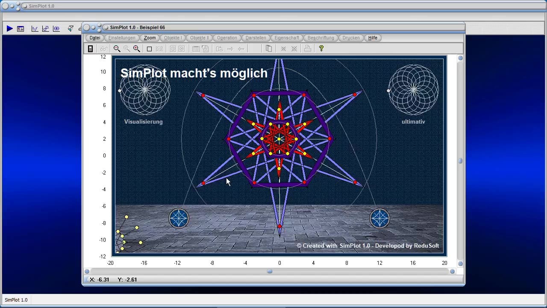Click the copy pages icon
This screenshot has width=547, height=308.
tap(269, 49)
